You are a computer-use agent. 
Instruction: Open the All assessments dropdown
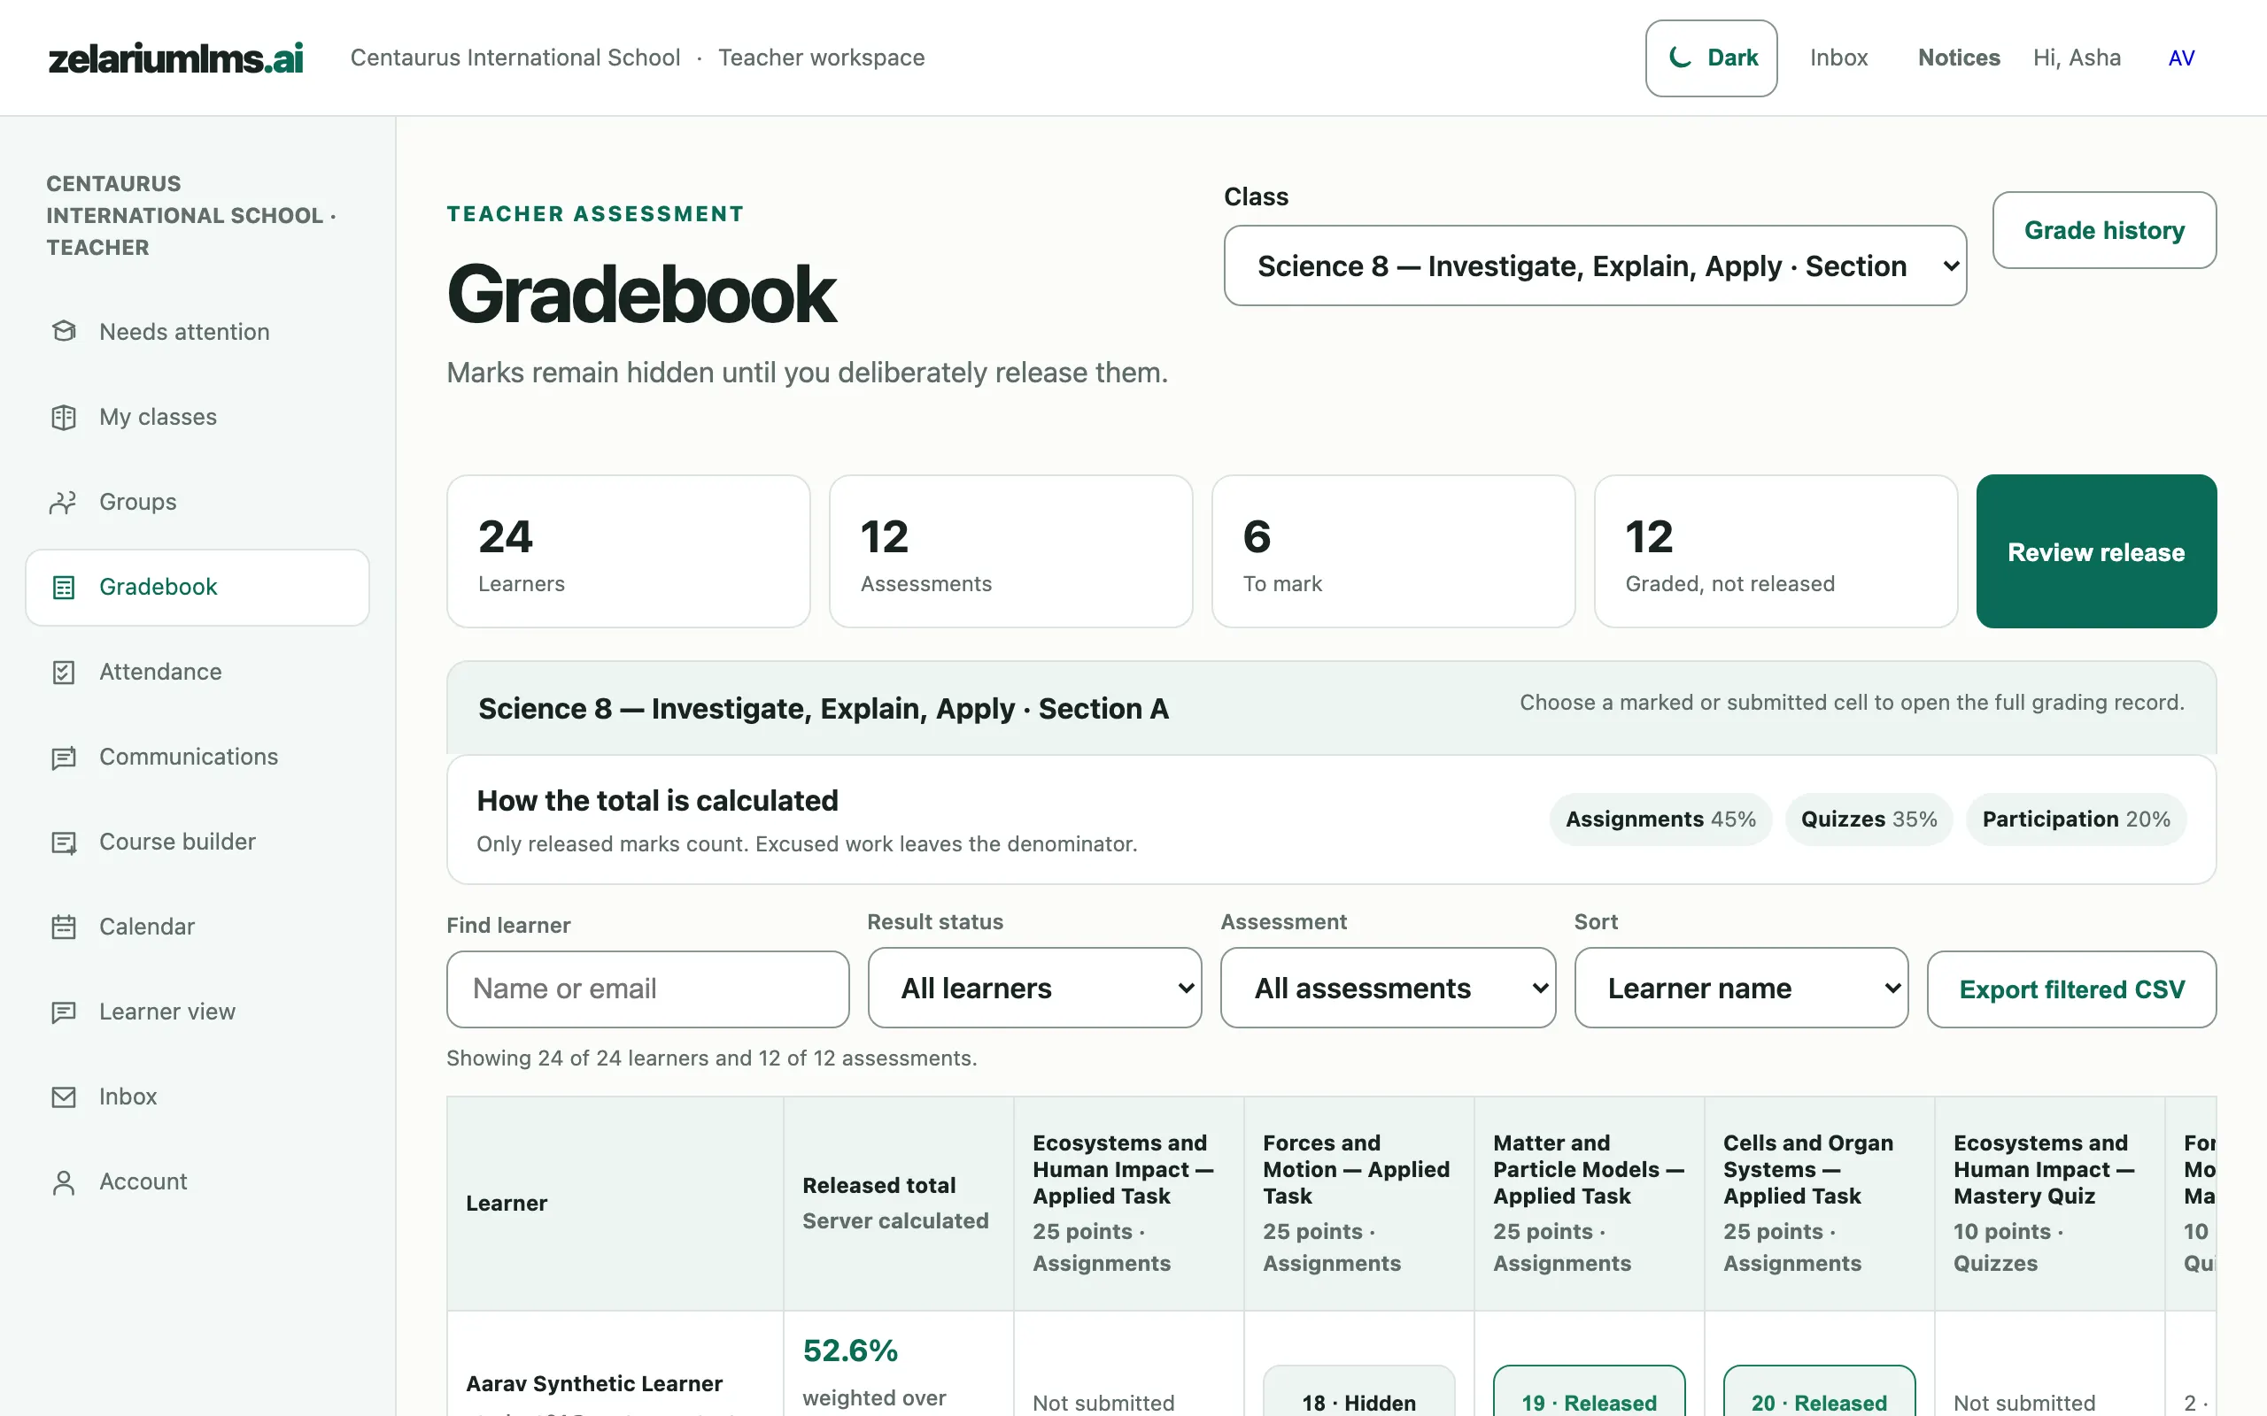click(x=1388, y=988)
